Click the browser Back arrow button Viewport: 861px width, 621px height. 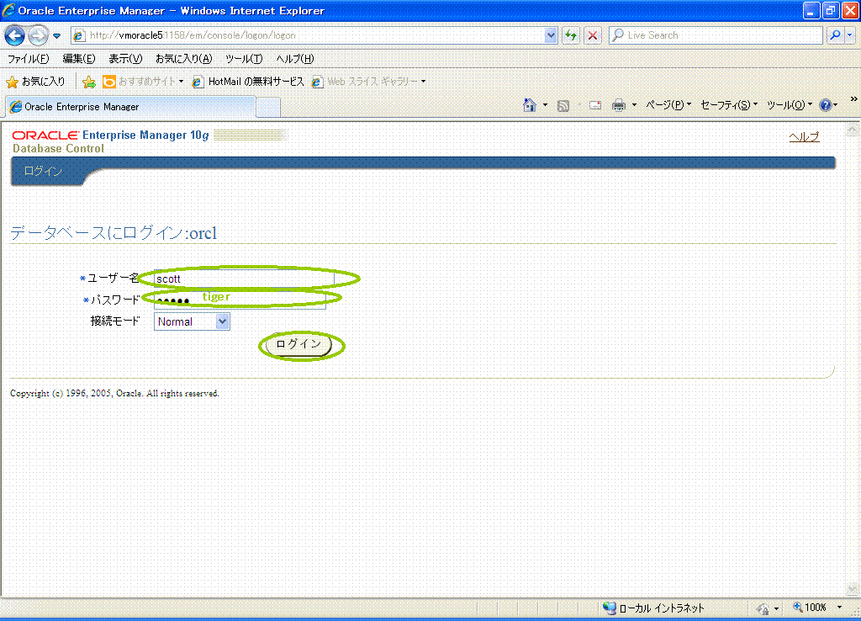pos(15,35)
